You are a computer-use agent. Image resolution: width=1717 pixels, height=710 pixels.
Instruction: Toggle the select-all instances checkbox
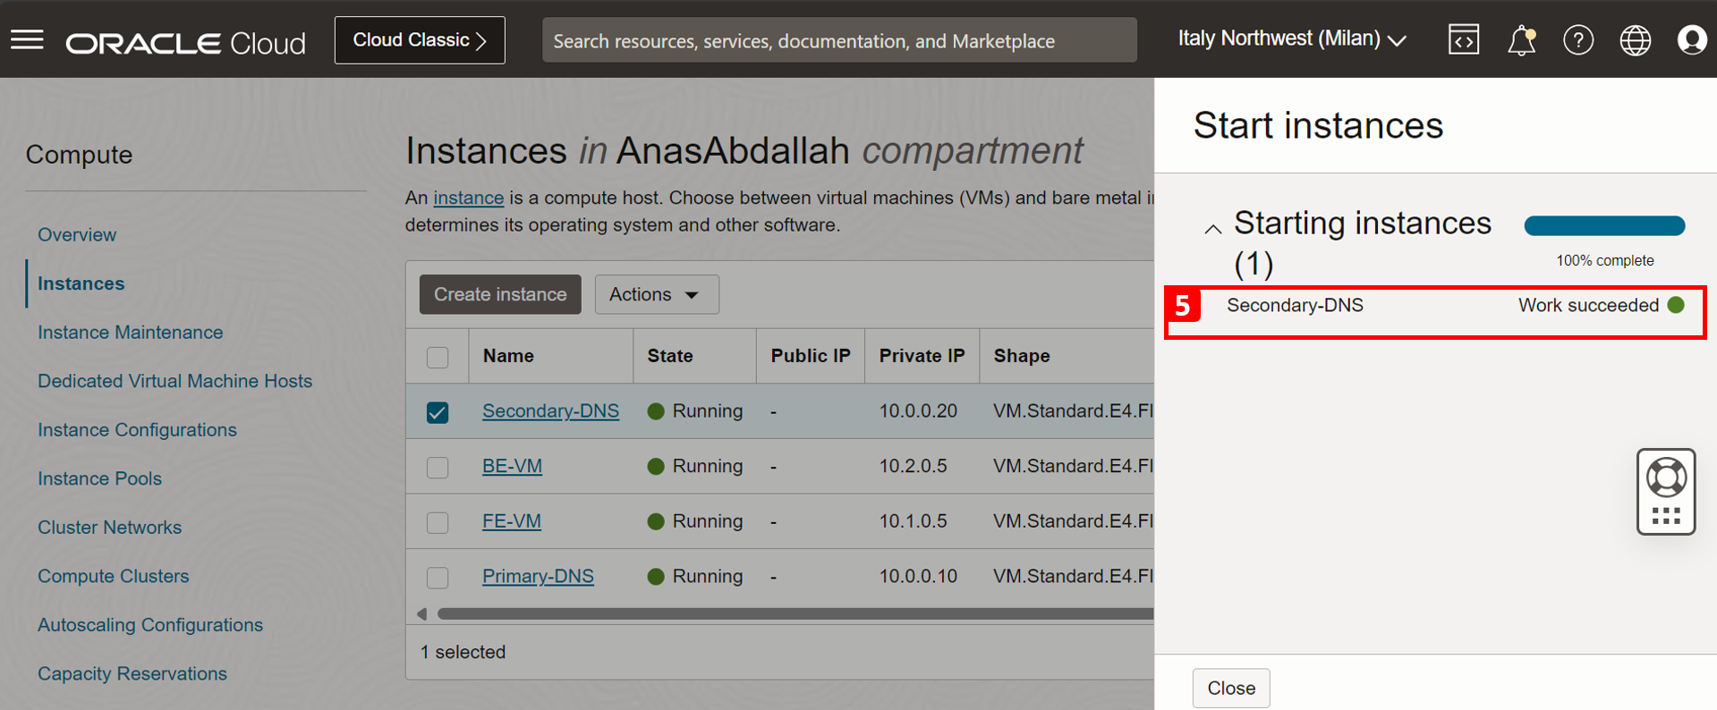point(438,357)
